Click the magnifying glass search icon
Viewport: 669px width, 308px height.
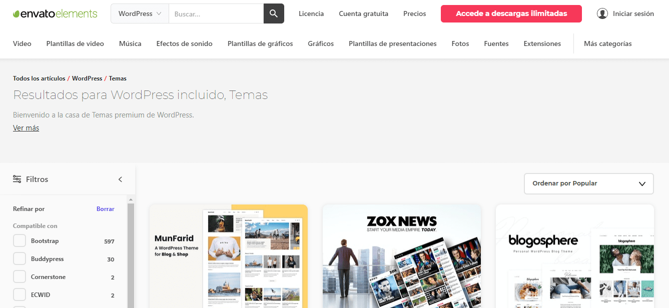(x=274, y=13)
